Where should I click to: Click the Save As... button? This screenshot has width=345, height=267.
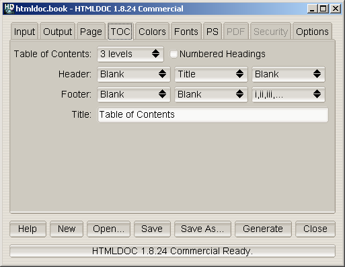point(202,229)
